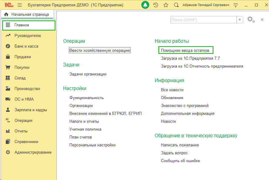
Task: Open Справочники section
Action: coord(26,142)
